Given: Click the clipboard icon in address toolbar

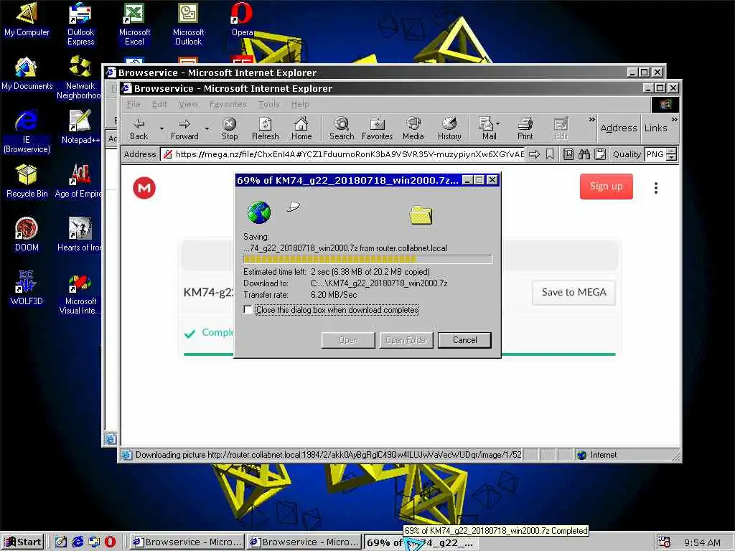Looking at the screenshot, I should click(600, 154).
